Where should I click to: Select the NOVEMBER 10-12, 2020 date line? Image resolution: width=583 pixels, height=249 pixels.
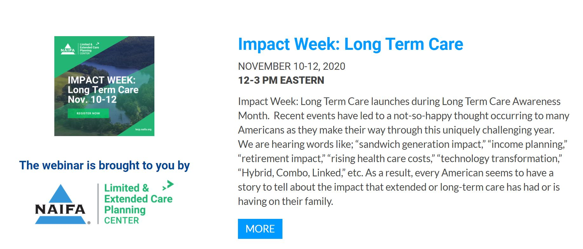291,66
